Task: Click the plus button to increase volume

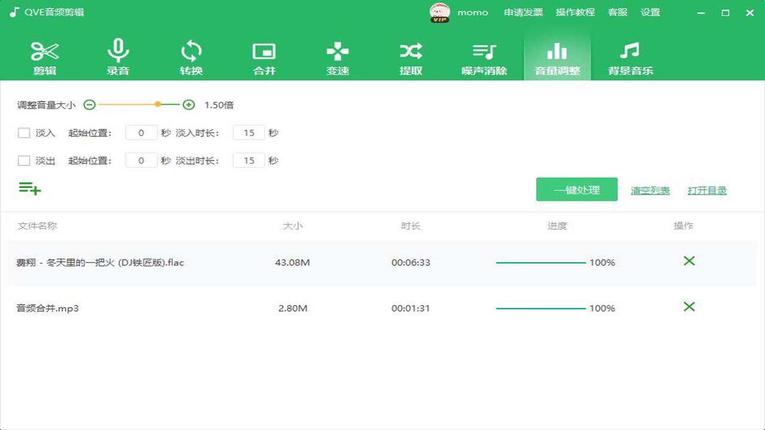Action: [188, 104]
